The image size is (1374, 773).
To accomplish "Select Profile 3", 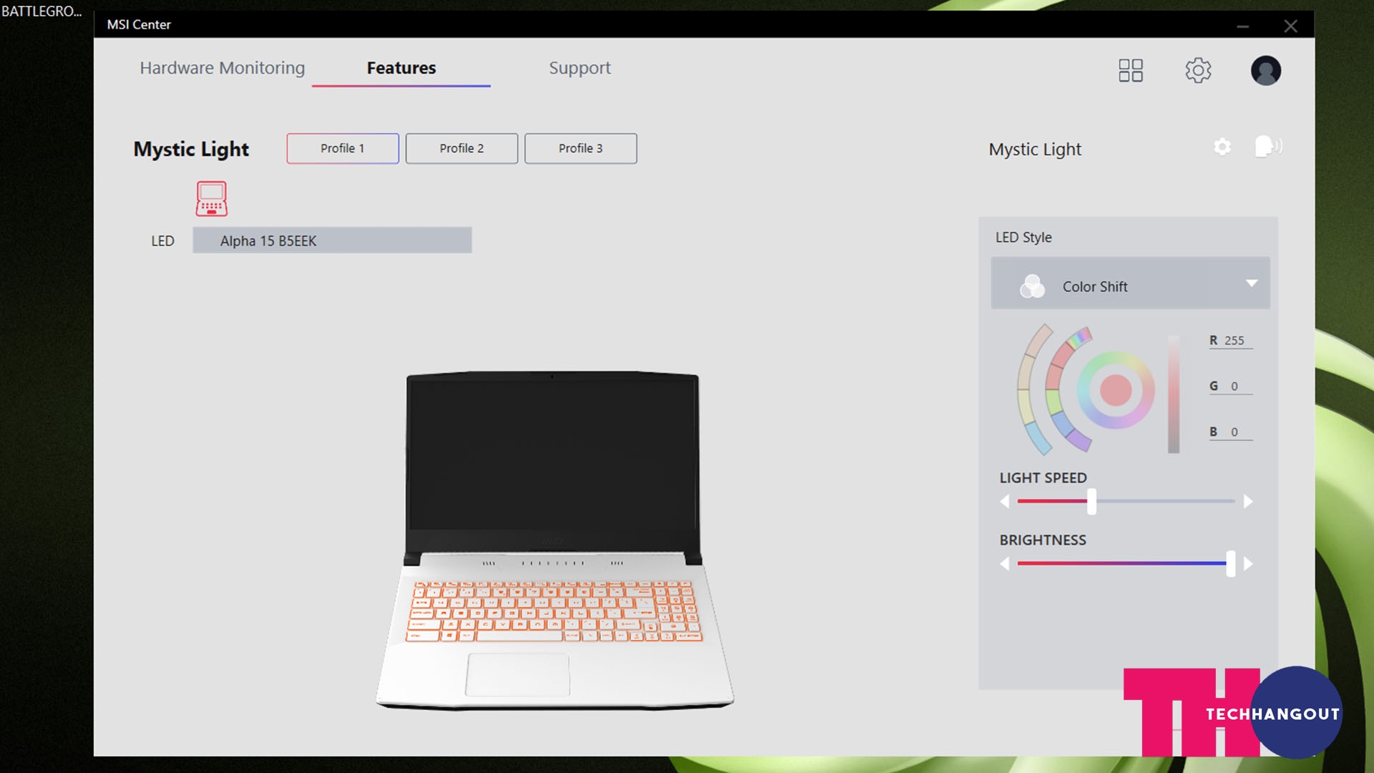I will click(x=580, y=148).
